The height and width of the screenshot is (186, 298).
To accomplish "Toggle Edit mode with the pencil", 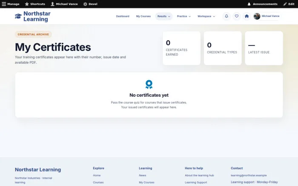I will point(289,4).
